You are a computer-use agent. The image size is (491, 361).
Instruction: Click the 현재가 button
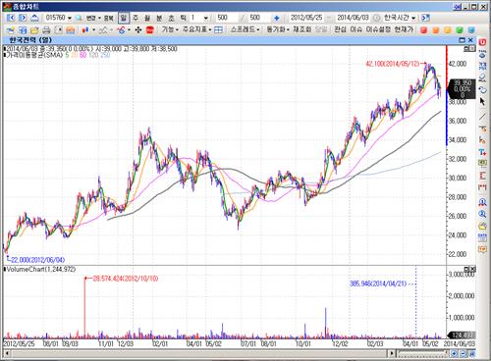(404, 29)
